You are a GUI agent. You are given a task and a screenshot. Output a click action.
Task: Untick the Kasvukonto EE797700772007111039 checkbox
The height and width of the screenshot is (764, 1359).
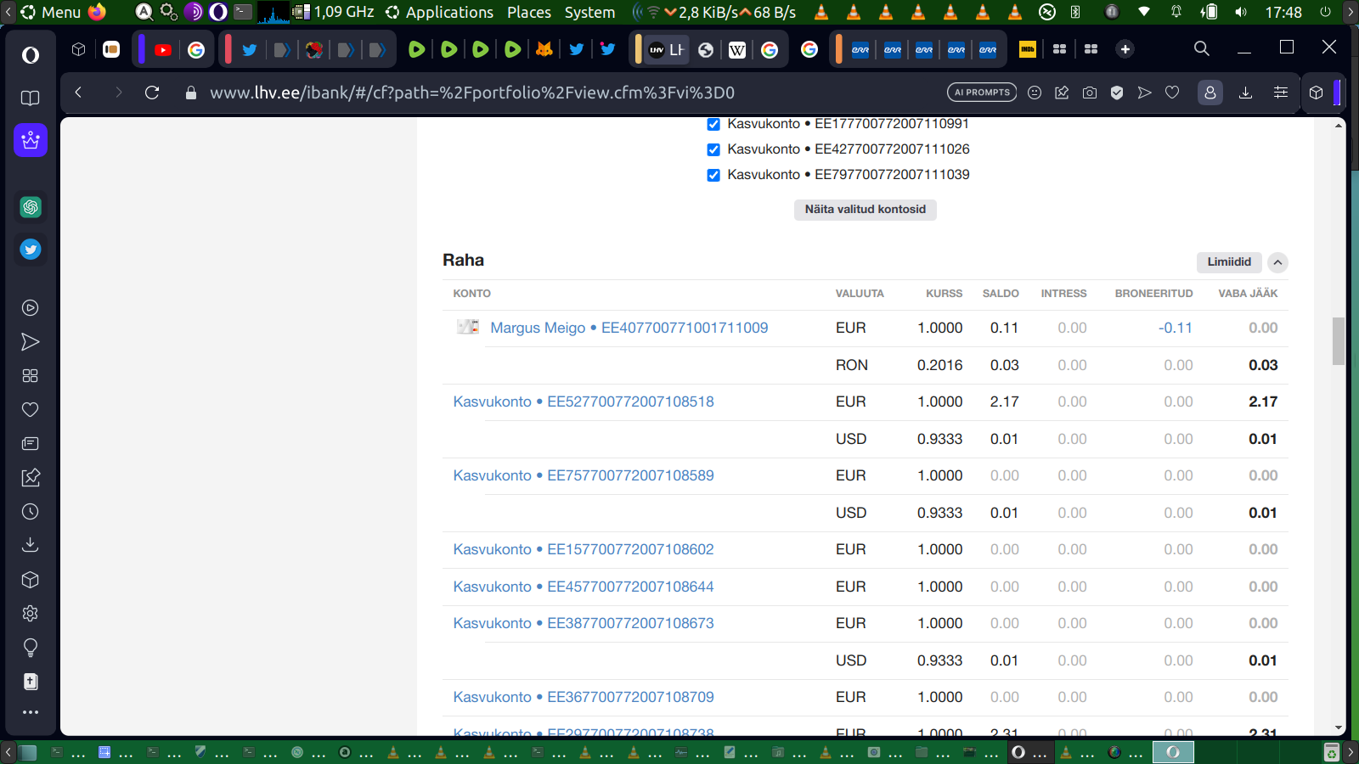point(713,176)
